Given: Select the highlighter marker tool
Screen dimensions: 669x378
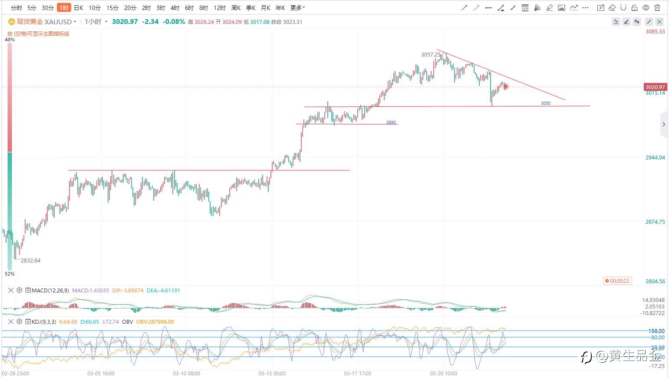Looking at the screenshot, I should (x=549, y=8).
